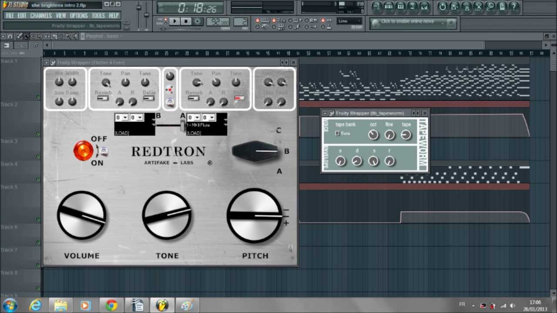Adjust the Tapeworm envelope a knob

pyautogui.click(x=340, y=161)
